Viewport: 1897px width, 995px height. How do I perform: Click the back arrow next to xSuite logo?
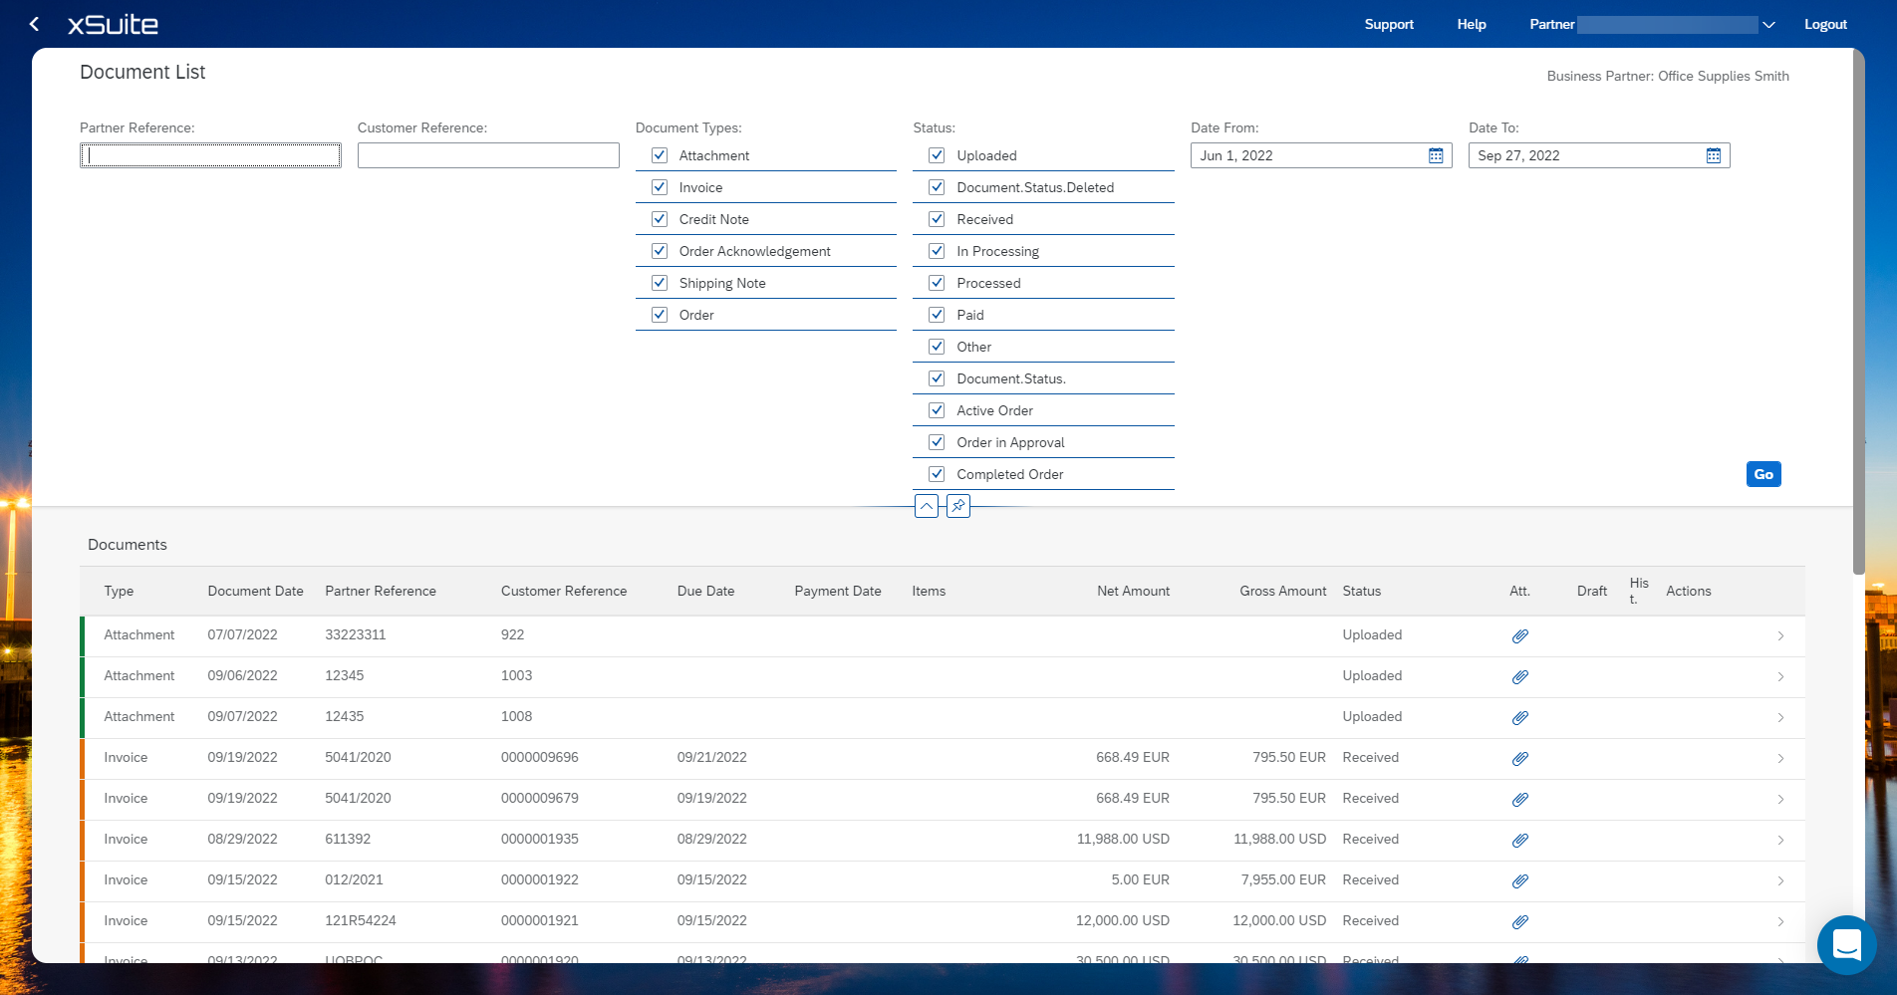coord(35,24)
